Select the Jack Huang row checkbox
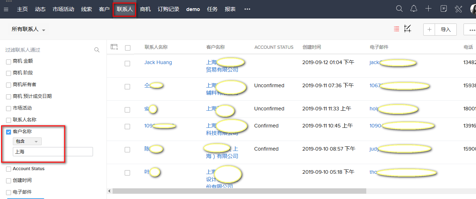This screenshot has height=199, width=476. (x=127, y=63)
